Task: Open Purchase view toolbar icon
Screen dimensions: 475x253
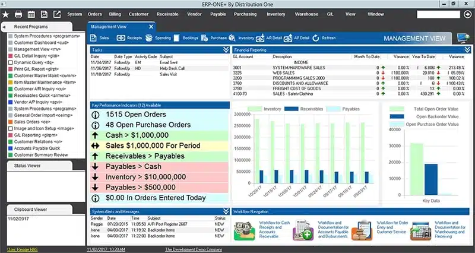Action: 204,38
